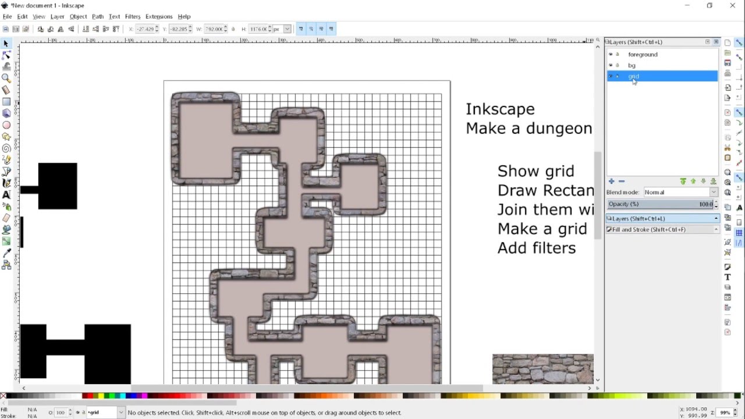The image size is (745, 419).
Task: Toggle width-height ratio lock
Action: click(233, 29)
